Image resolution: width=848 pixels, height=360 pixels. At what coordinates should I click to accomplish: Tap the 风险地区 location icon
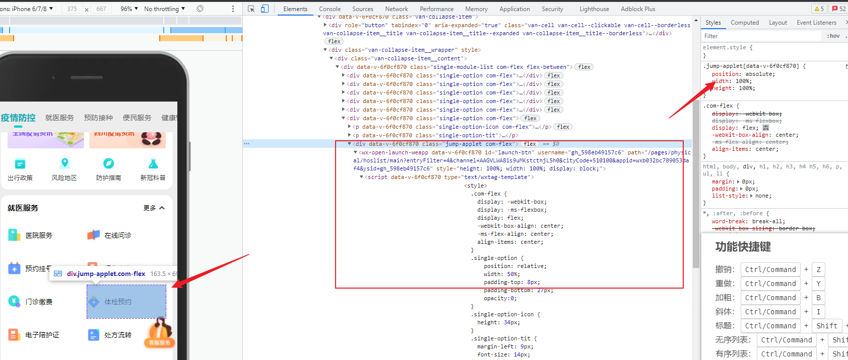[64, 163]
